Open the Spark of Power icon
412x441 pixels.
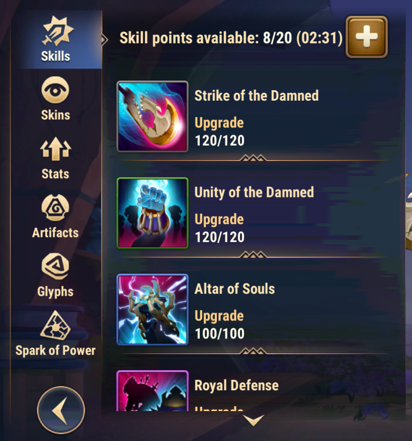[x=56, y=325]
